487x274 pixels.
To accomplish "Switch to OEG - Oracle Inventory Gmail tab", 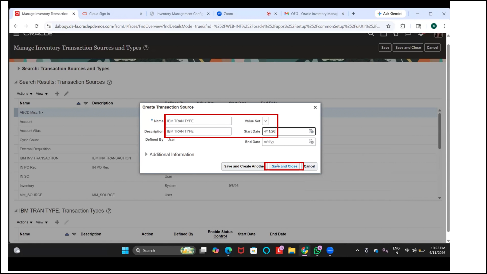I will click(314, 14).
